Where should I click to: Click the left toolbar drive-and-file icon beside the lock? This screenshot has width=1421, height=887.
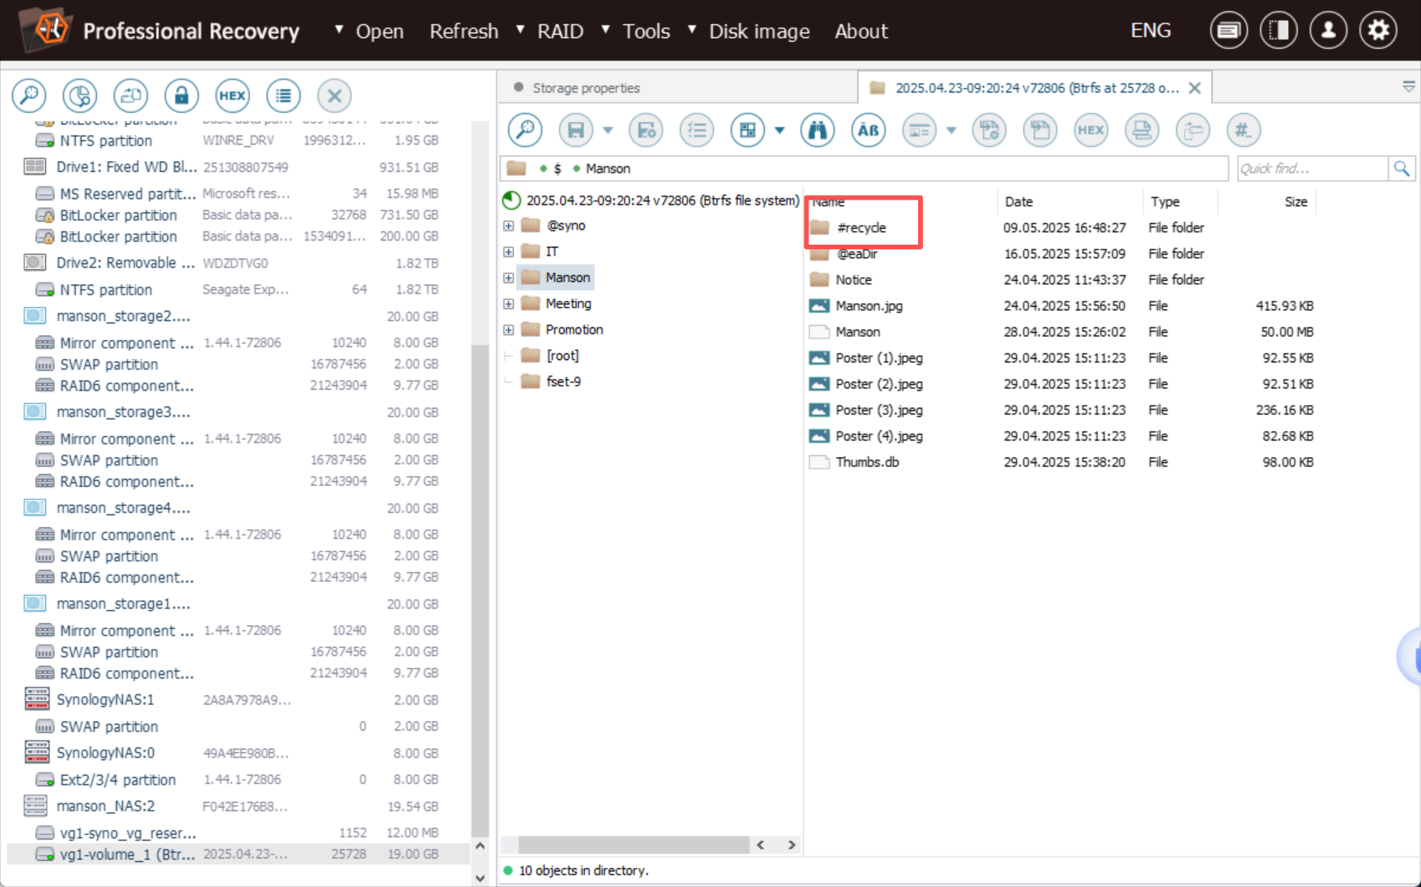[x=131, y=95]
